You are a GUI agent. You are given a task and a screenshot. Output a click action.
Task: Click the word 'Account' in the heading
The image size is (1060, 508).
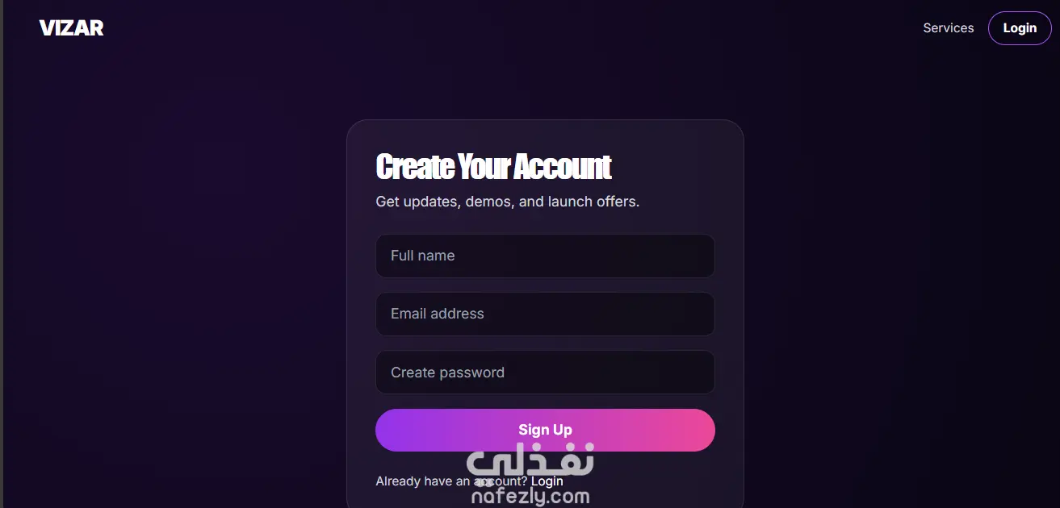[563, 167]
